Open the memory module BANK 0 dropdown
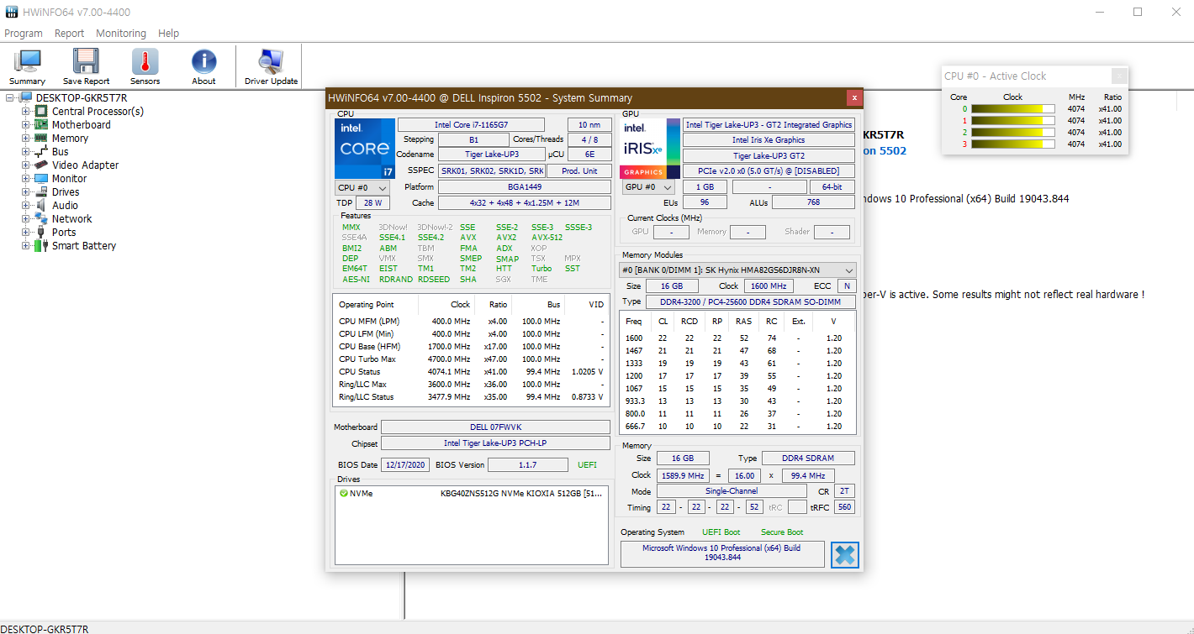The height and width of the screenshot is (634, 1194). (x=738, y=270)
